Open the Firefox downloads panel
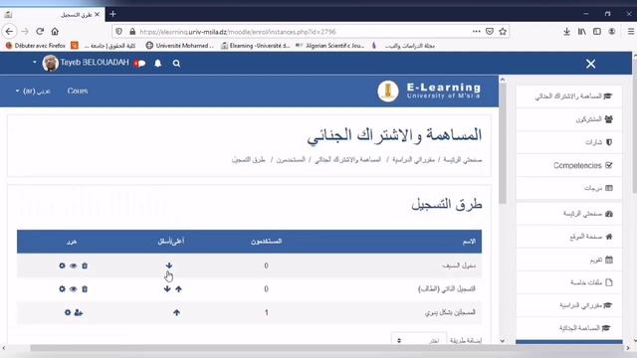Screen dimensions: 637x358 [566, 31]
